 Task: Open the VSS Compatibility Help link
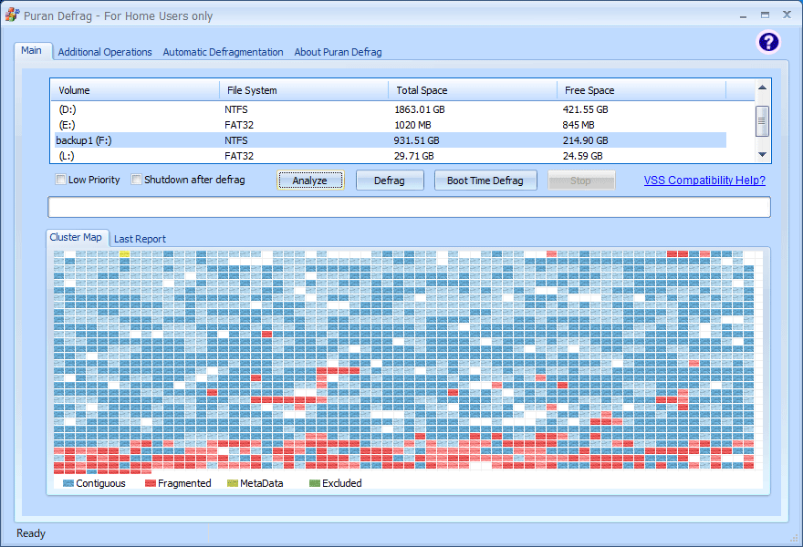704,181
